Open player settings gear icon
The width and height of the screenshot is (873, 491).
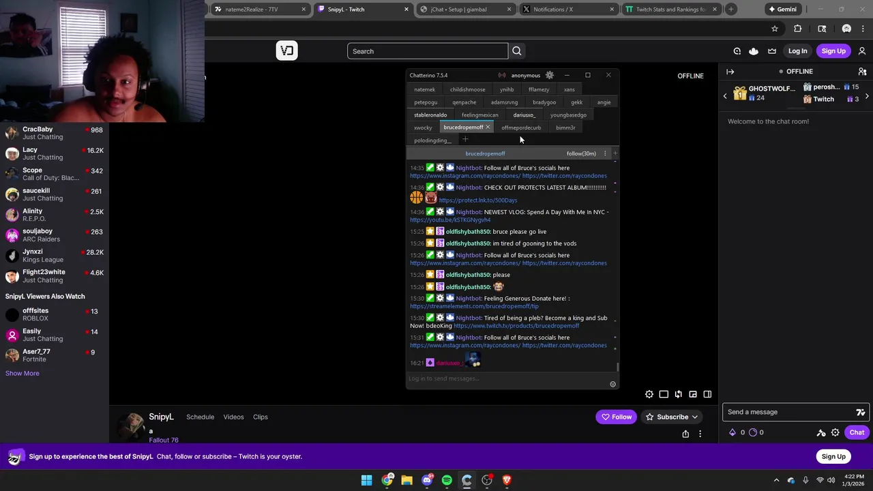click(x=649, y=394)
